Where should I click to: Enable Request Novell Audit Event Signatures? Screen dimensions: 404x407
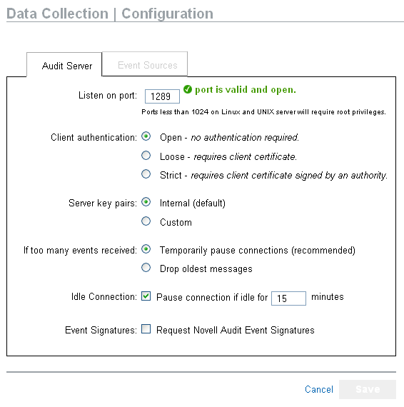click(x=146, y=329)
